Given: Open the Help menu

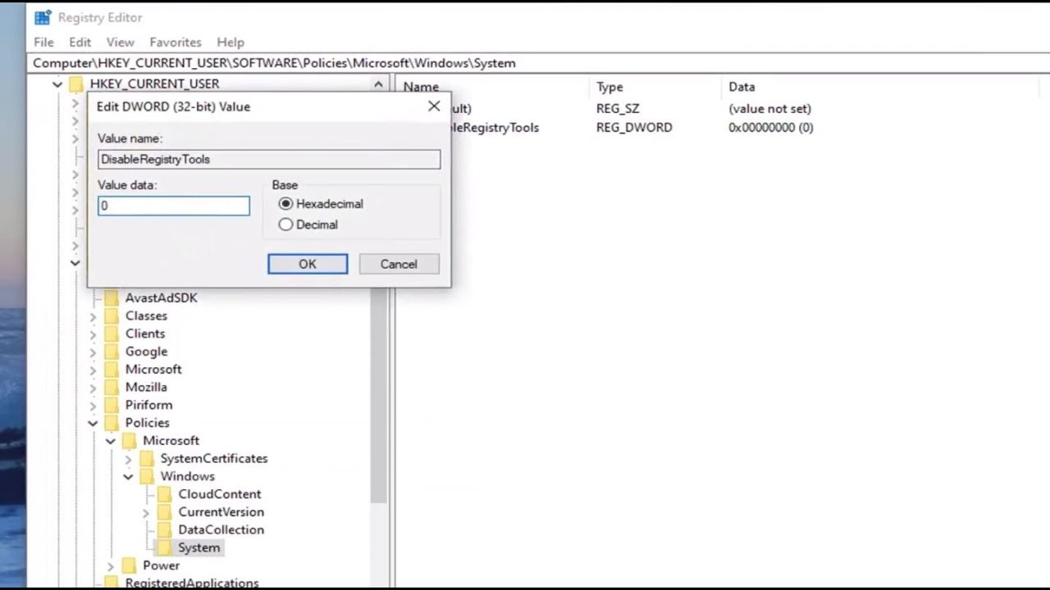Looking at the screenshot, I should (231, 42).
